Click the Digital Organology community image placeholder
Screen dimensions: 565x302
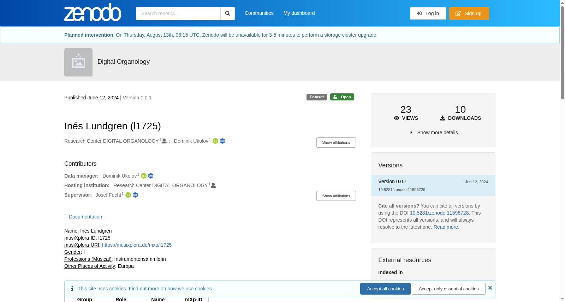point(78,62)
